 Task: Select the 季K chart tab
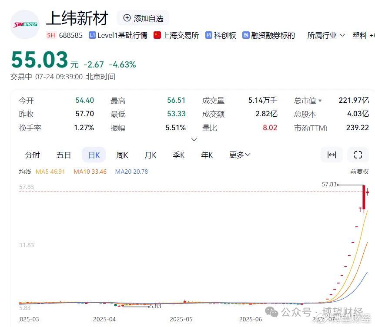point(178,155)
